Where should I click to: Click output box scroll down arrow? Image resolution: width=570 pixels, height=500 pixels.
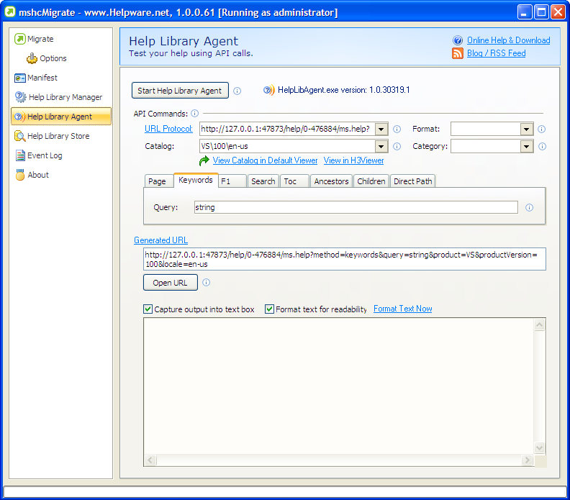point(540,447)
